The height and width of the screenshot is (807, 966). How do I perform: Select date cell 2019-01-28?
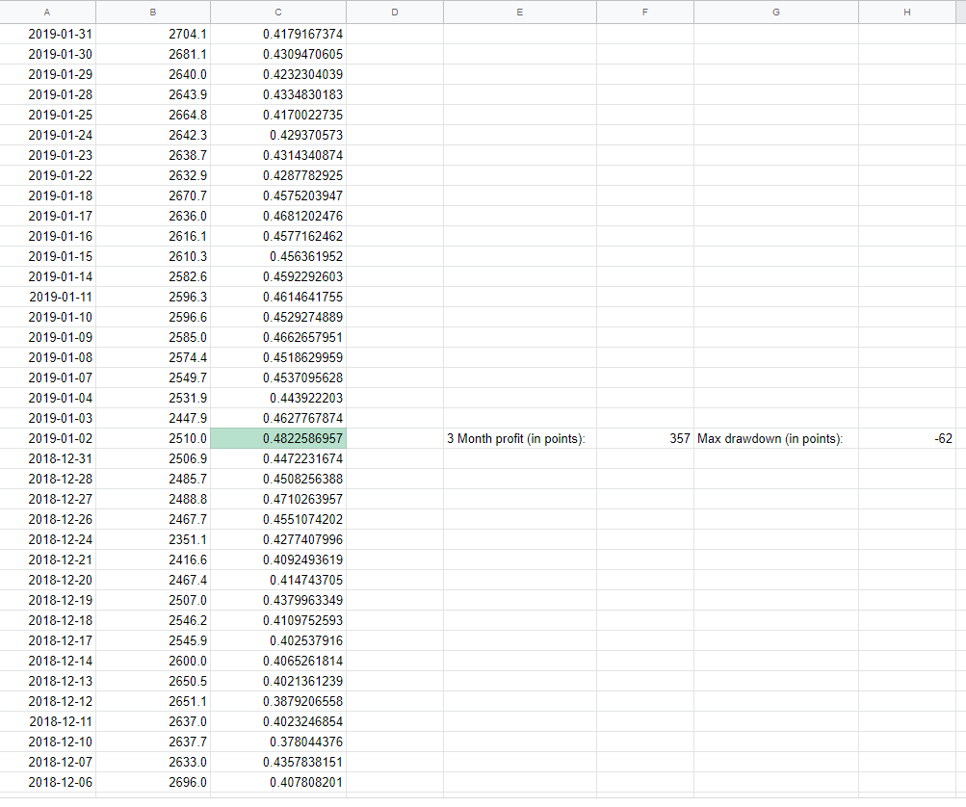[x=47, y=95]
